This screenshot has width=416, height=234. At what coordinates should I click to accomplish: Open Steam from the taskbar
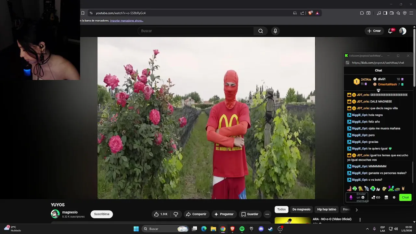click(270, 229)
